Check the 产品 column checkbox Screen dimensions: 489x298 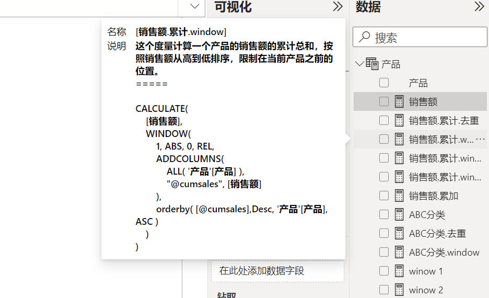[x=384, y=83]
